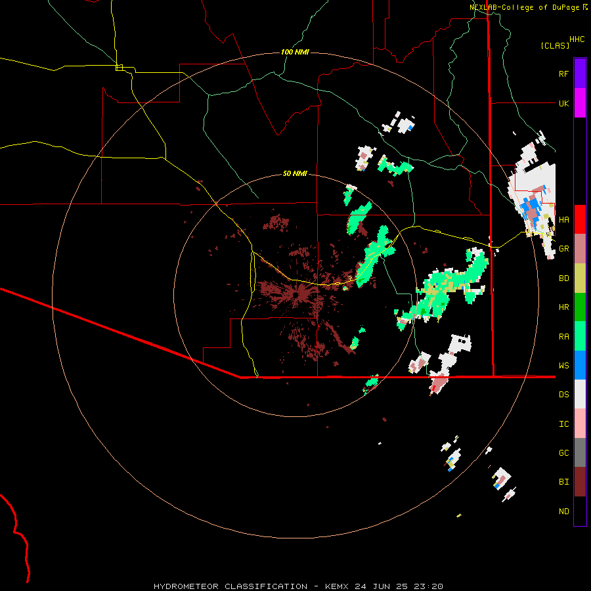Image resolution: width=591 pixels, height=591 pixels.
Task: Click the WS blue legend swatch
Action: [x=580, y=365]
